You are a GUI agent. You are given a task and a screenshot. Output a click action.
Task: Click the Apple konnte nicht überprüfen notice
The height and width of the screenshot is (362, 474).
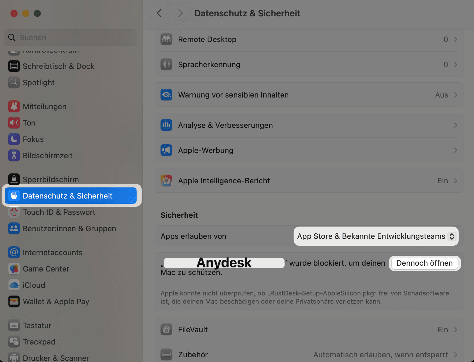click(305, 297)
